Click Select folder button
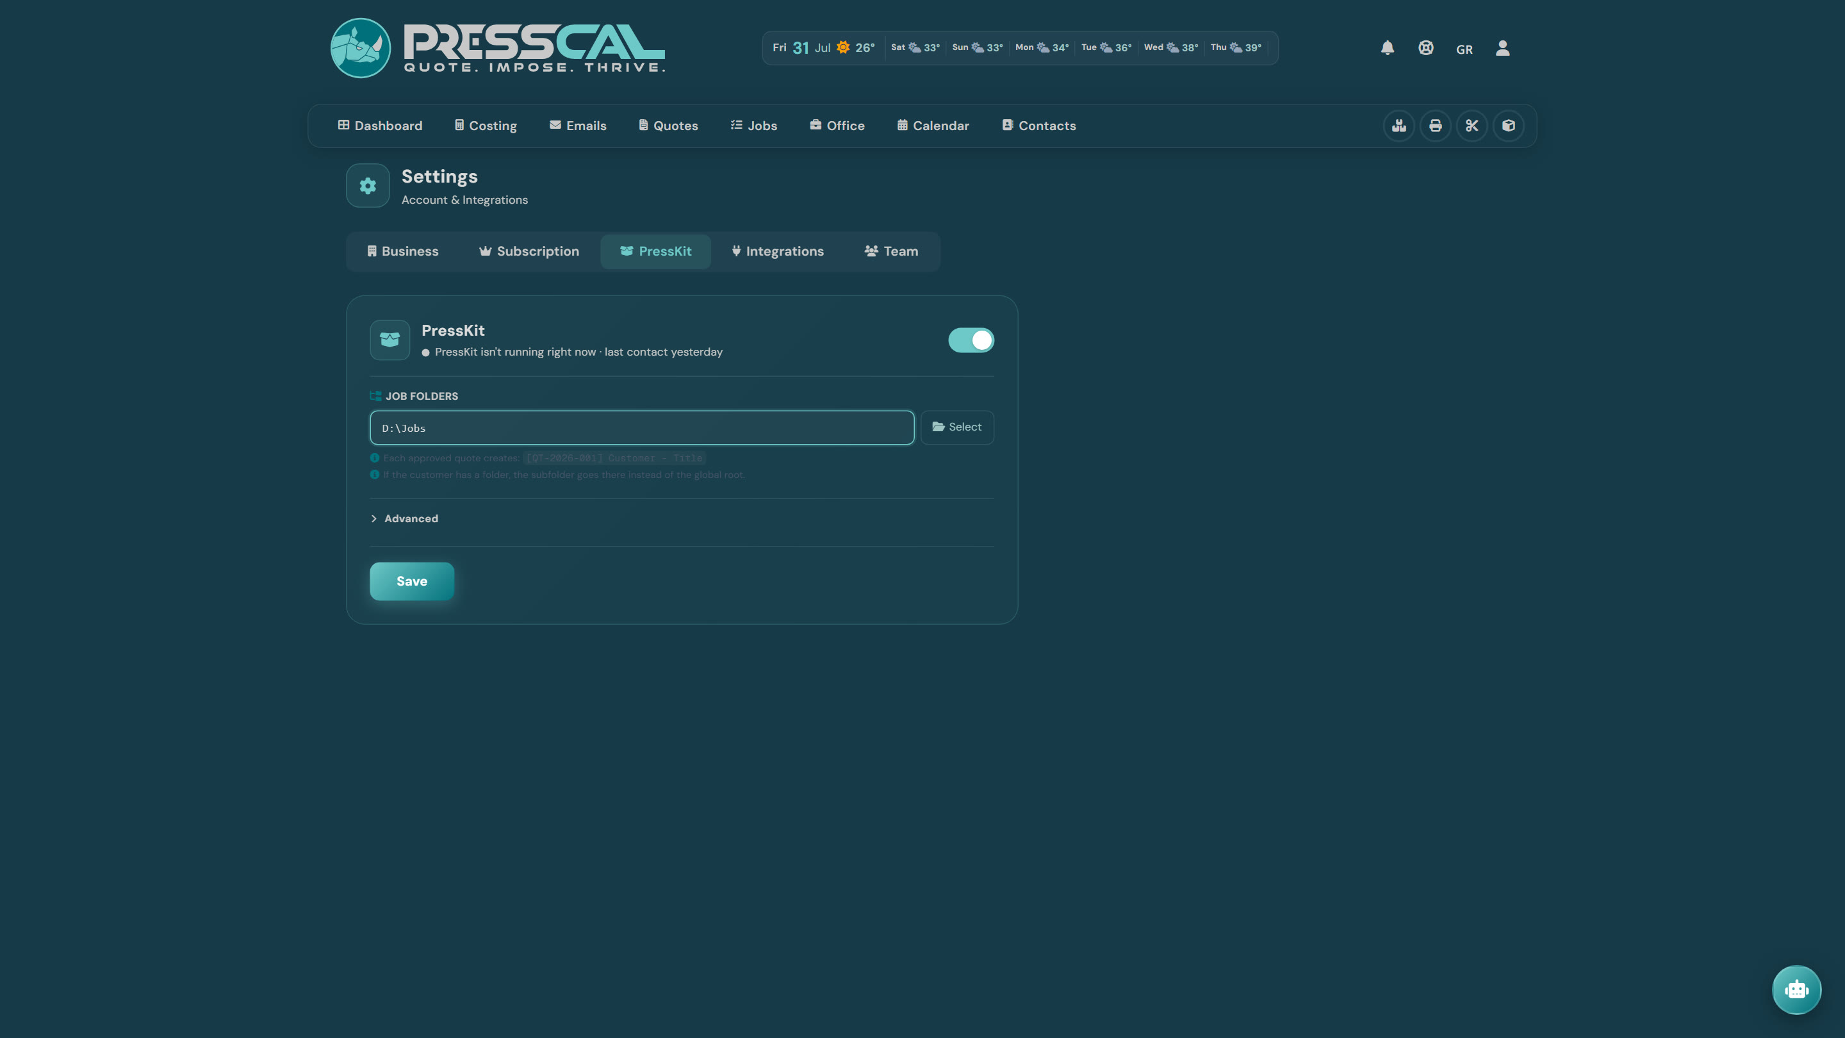Viewport: 1845px width, 1038px height. (957, 427)
